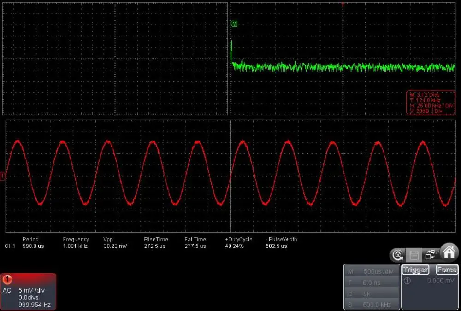
Task: Open the Home menu icon
Action: click(449, 252)
